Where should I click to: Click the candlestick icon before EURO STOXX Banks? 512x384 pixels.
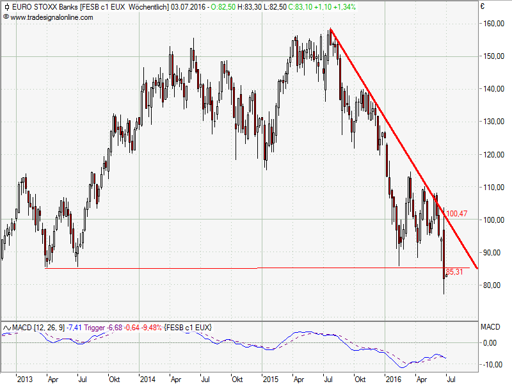click(x=6, y=8)
